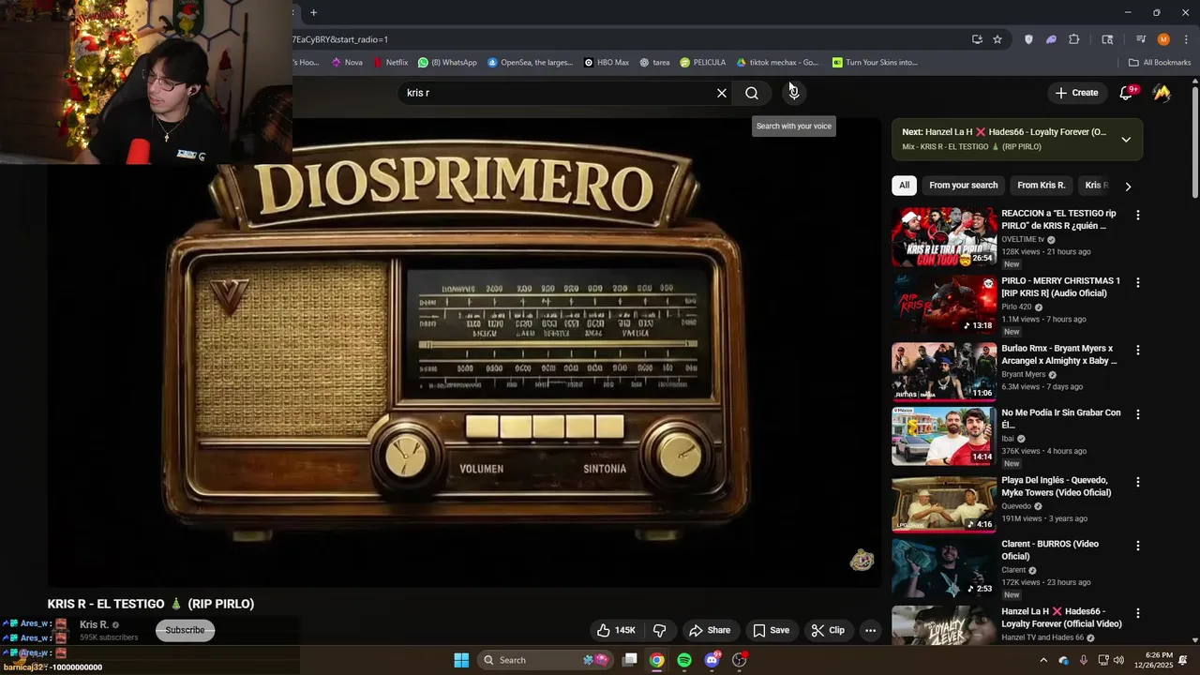Click the YouTube search magnifier button
Image resolution: width=1200 pixels, height=675 pixels.
(752, 93)
